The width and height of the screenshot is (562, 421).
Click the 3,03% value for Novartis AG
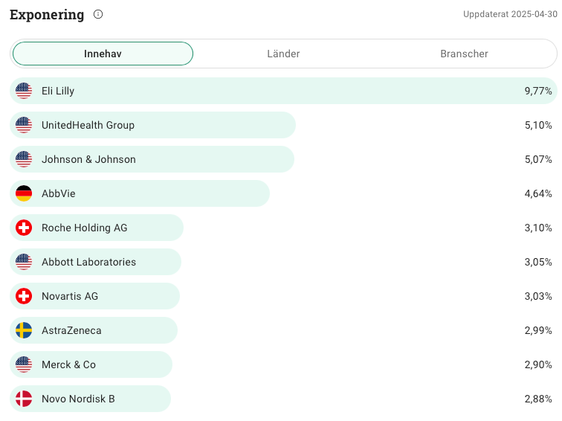pyautogui.click(x=538, y=296)
